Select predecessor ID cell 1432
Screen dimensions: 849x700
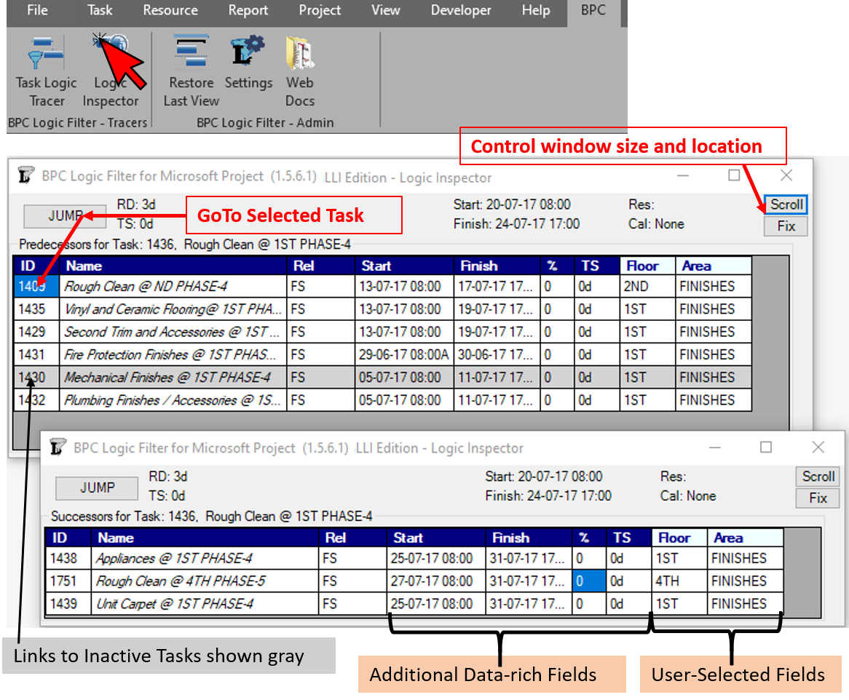36,399
